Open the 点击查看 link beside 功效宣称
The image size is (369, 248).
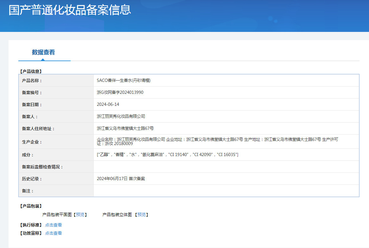[x=53, y=233]
